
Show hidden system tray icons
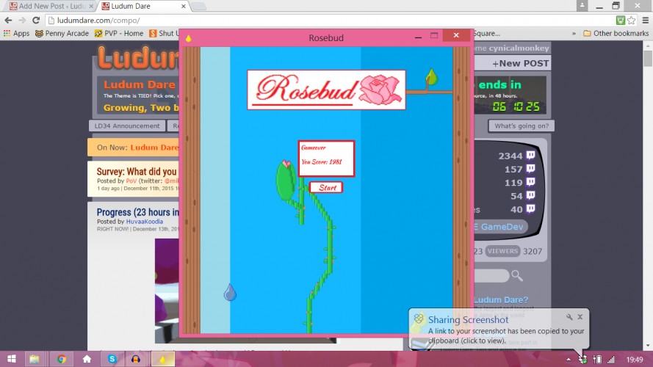(x=569, y=360)
